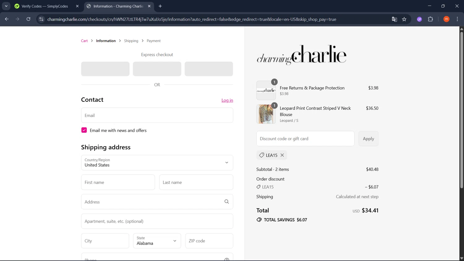Close the Verify Codes SimplyCodes tab

click(x=77, y=6)
